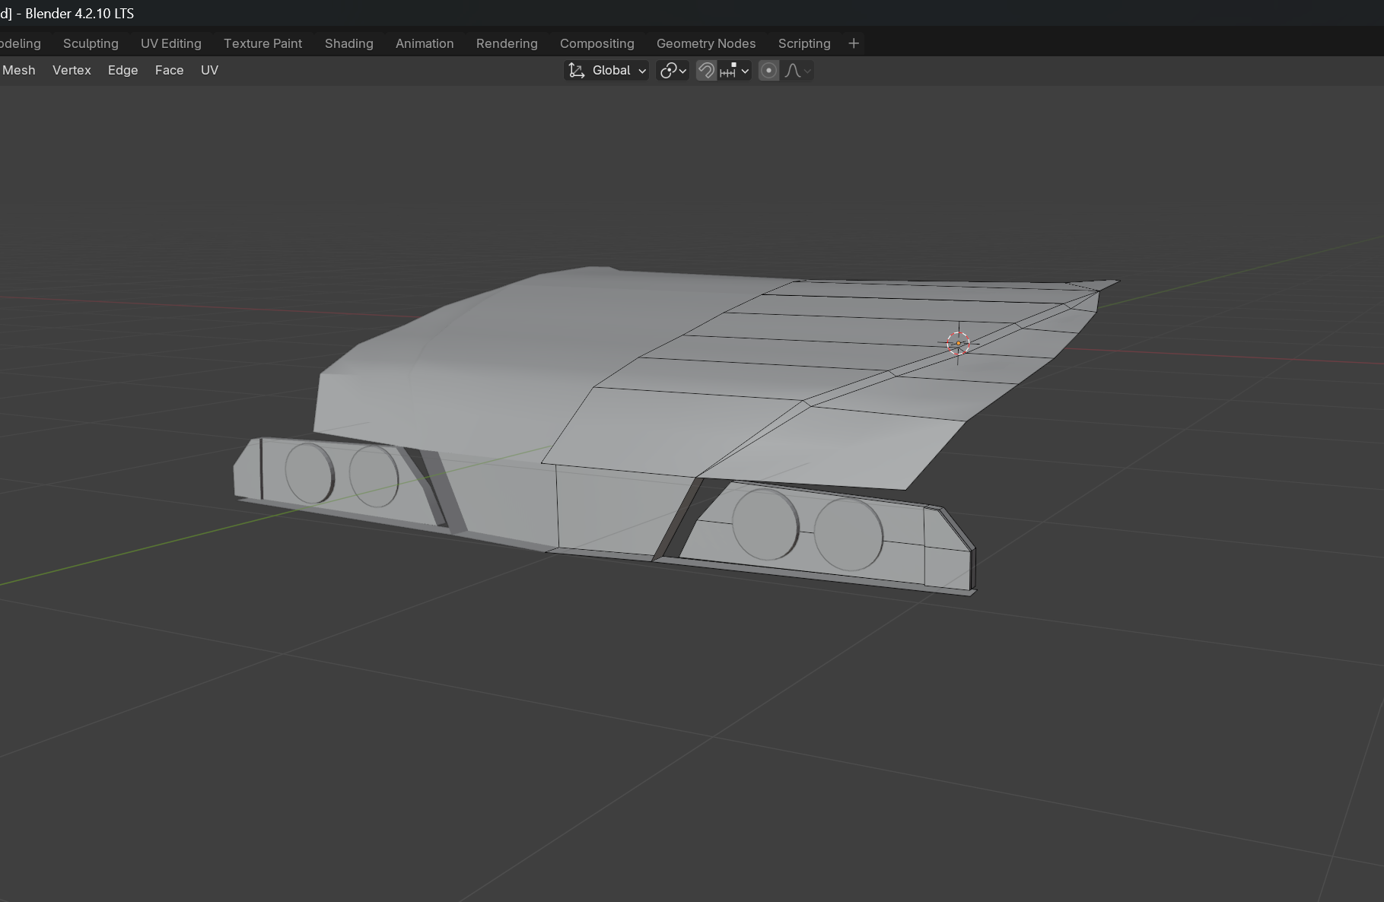Go to the Shading workspace tab
This screenshot has height=902, width=1384.
348,43
